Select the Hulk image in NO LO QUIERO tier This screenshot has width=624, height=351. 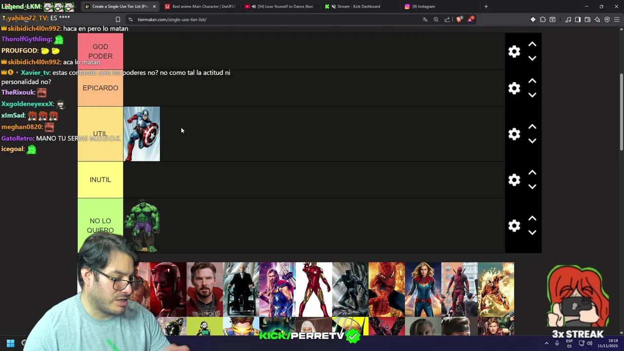tap(141, 225)
